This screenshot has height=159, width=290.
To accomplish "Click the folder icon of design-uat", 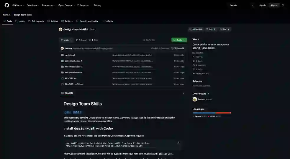I will tap(63, 55).
